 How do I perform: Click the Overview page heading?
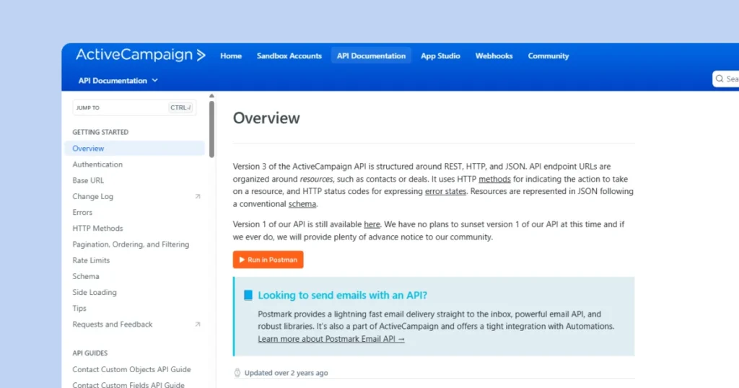click(x=266, y=118)
